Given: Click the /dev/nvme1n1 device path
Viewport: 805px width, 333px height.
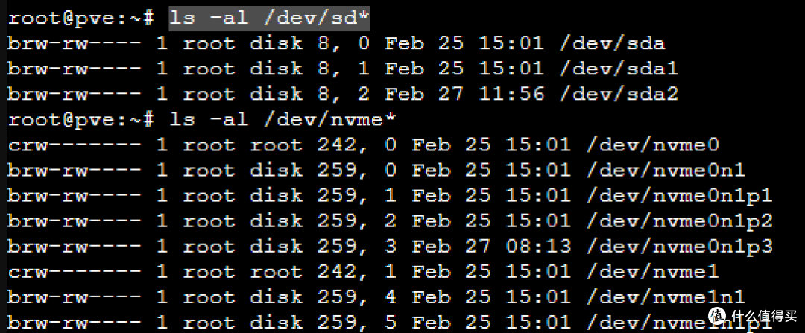Looking at the screenshot, I should pyautogui.click(x=666, y=297).
